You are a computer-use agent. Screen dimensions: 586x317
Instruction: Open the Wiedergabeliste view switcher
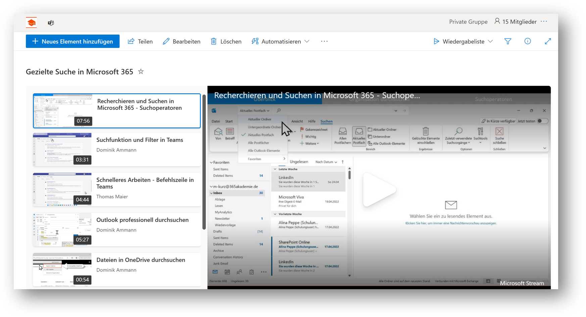click(x=463, y=41)
